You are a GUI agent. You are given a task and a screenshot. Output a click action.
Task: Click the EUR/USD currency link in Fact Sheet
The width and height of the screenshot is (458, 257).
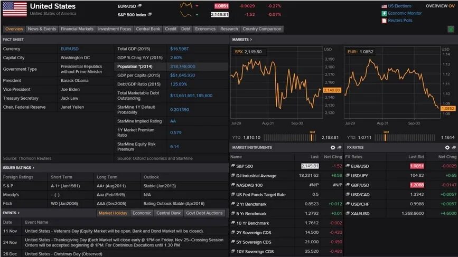(70, 49)
